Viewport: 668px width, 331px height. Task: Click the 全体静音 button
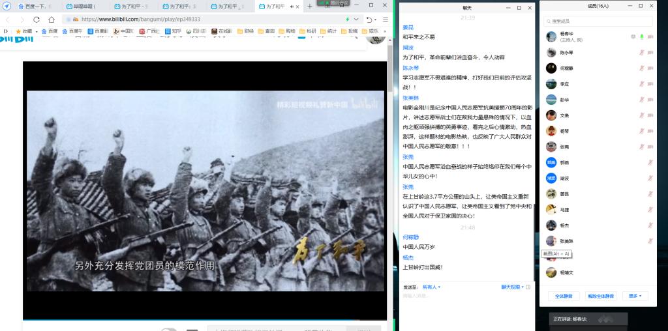563,296
